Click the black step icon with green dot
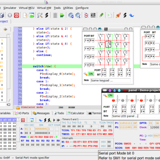Viewport: 160px width, 160px height. pyautogui.click(x=50, y=120)
